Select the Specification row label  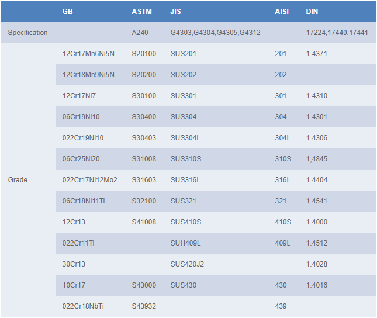pyautogui.click(x=27, y=33)
